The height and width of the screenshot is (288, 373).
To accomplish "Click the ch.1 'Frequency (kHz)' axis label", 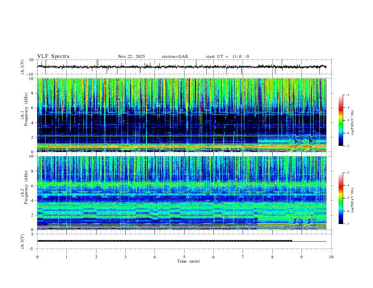I will click(26, 109).
